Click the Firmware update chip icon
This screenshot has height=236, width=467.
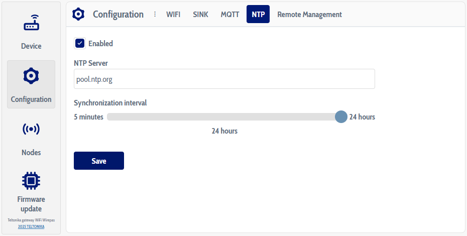tap(31, 180)
